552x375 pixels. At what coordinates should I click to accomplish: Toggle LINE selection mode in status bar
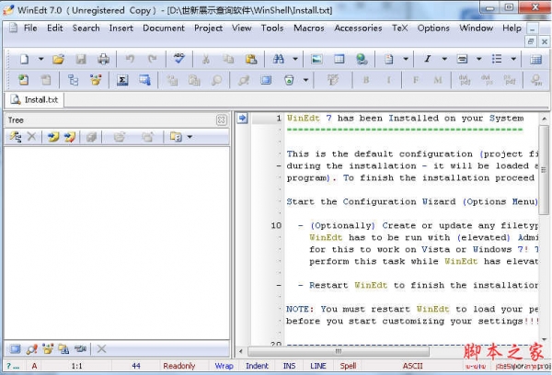click(x=318, y=366)
